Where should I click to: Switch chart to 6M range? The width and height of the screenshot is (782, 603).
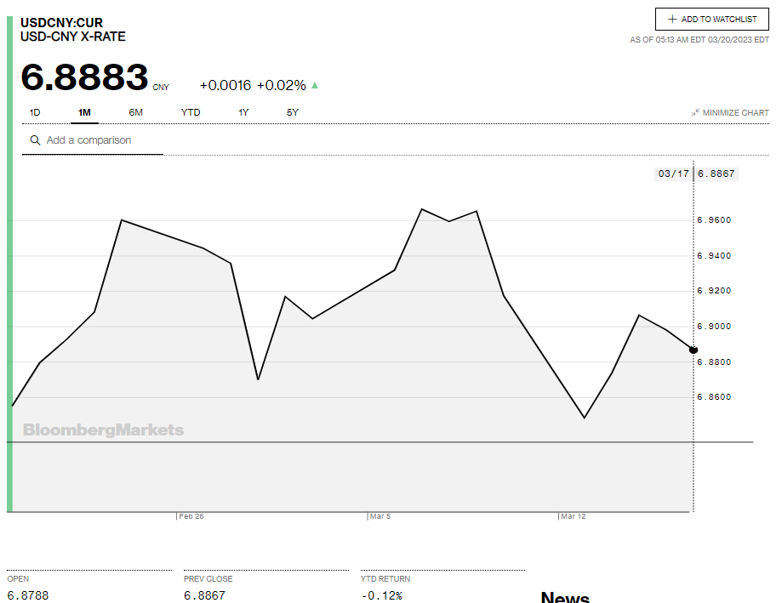coord(136,112)
